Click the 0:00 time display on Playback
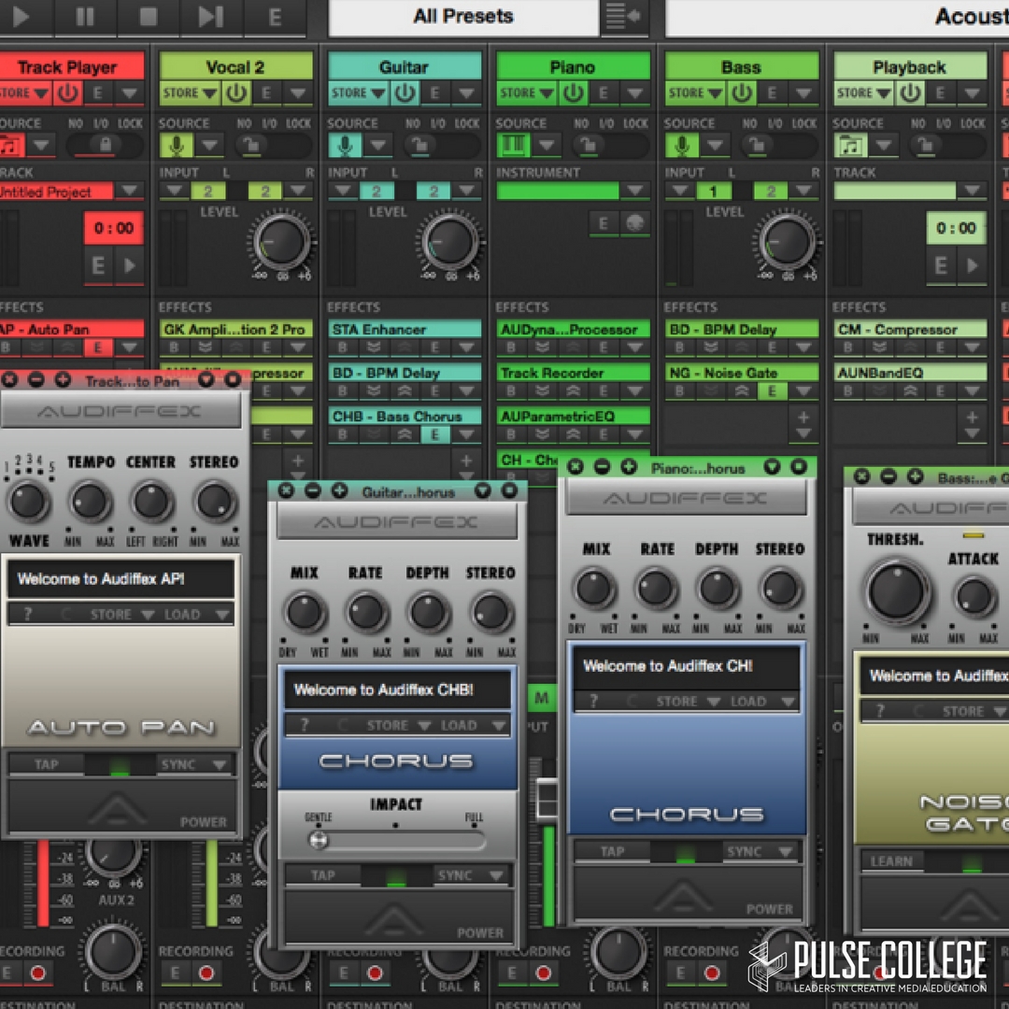The width and height of the screenshot is (1009, 1009). [956, 227]
